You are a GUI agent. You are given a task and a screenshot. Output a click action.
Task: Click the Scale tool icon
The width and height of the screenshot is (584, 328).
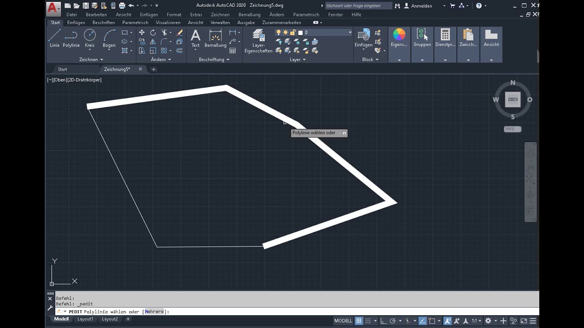click(x=153, y=51)
